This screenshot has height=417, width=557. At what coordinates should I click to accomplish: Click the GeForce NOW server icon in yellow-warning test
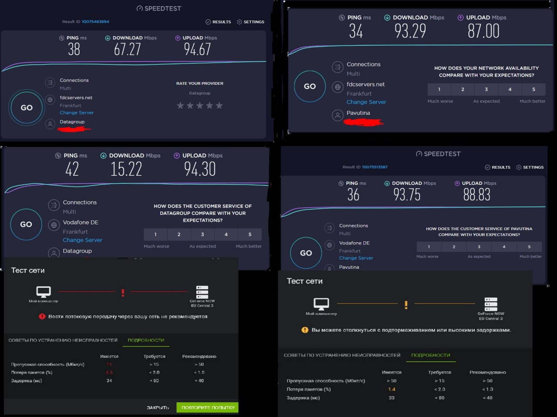(491, 304)
